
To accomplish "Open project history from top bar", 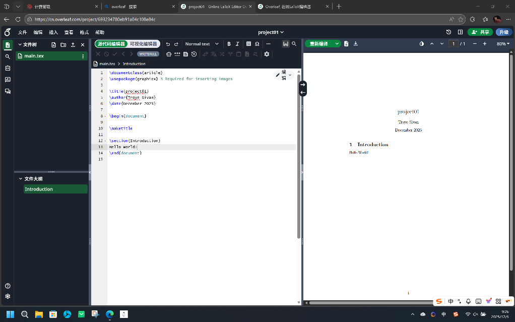I will pyautogui.click(x=448, y=32).
